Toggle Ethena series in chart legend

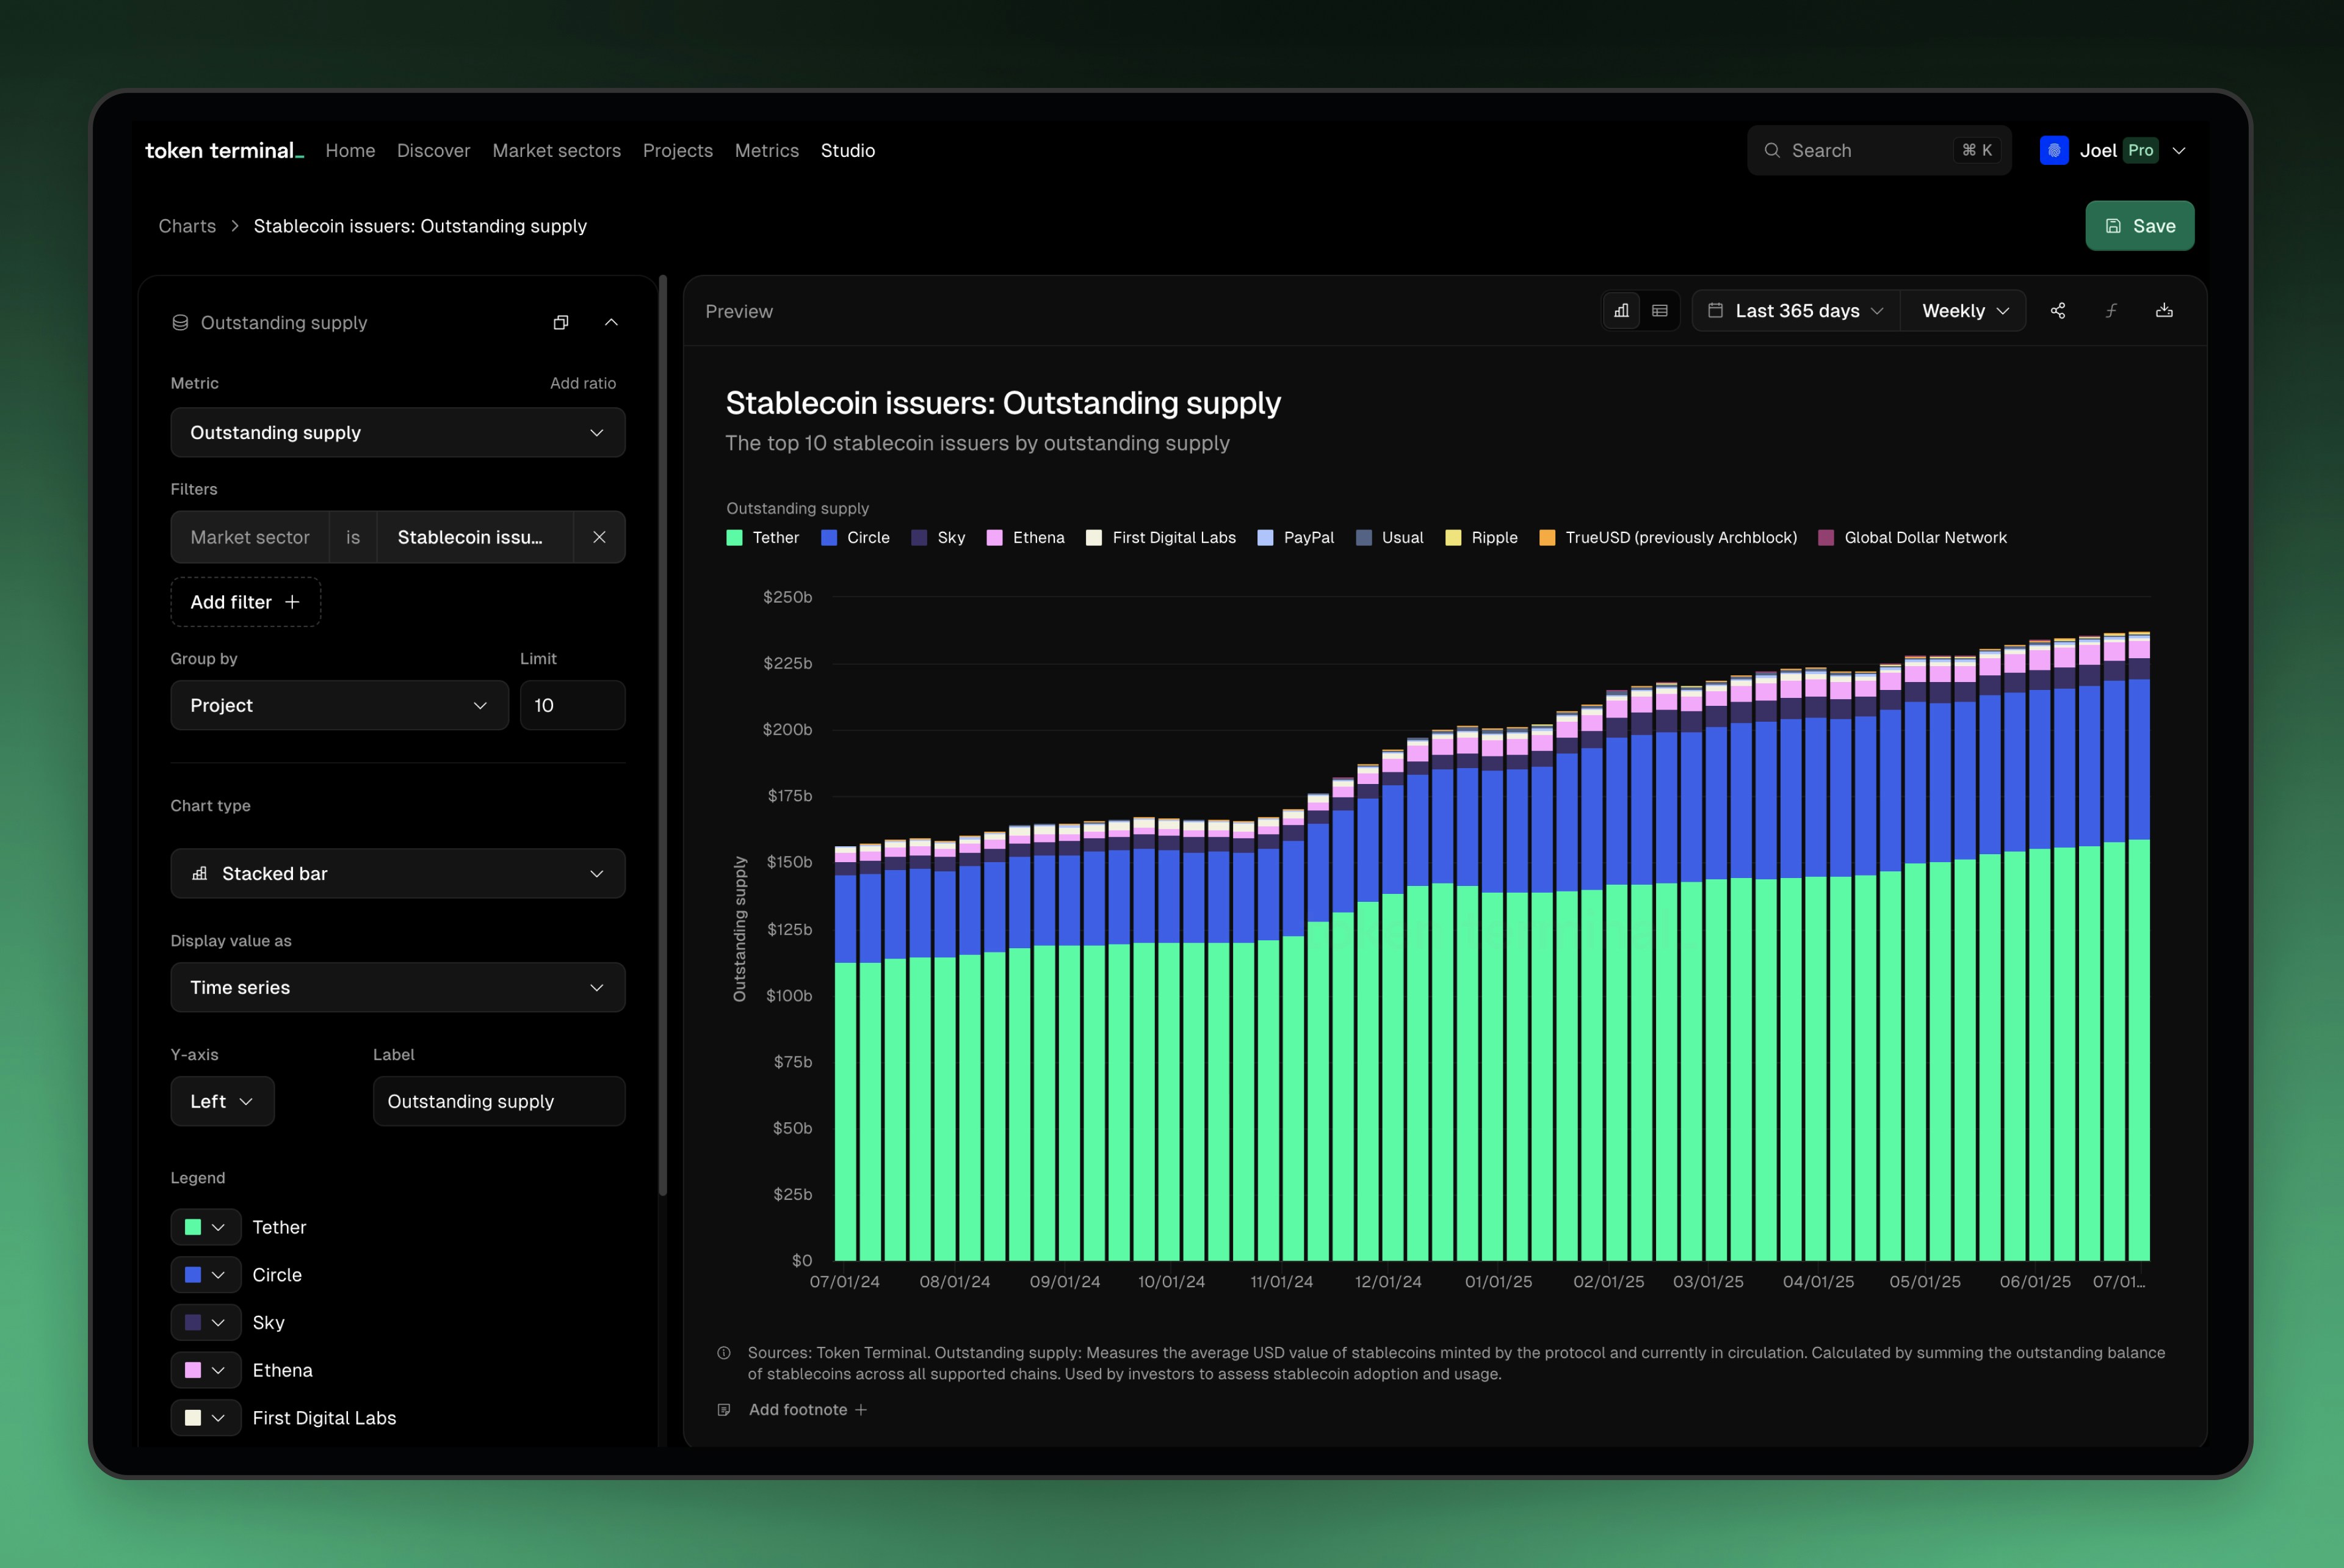1024,538
